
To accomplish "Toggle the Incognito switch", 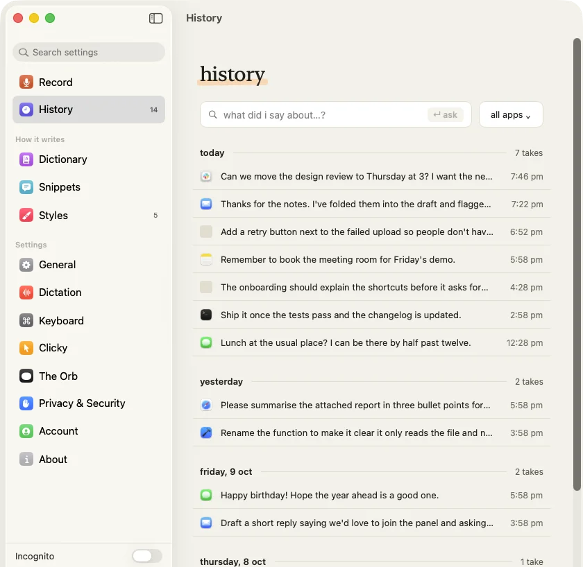I will coord(147,556).
